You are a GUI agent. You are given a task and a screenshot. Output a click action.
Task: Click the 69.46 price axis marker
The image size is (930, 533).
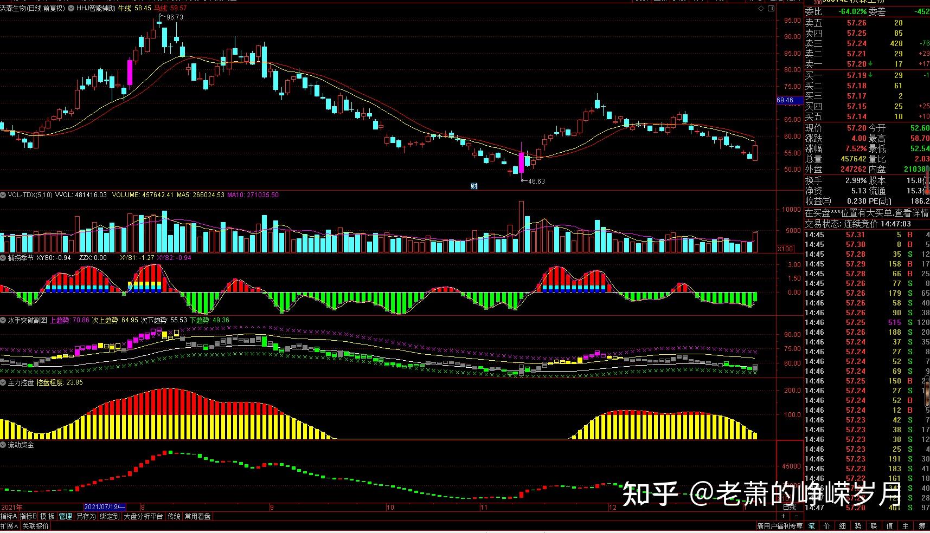pos(790,100)
